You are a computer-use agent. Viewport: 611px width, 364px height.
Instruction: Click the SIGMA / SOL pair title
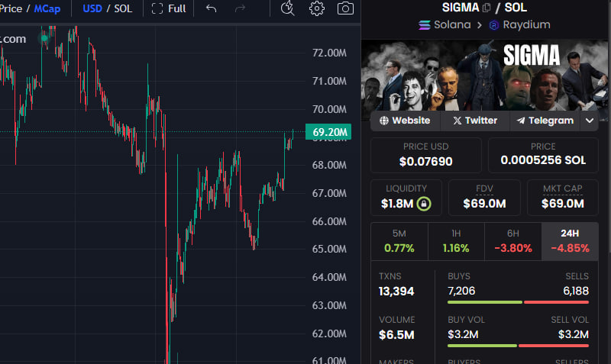[484, 8]
